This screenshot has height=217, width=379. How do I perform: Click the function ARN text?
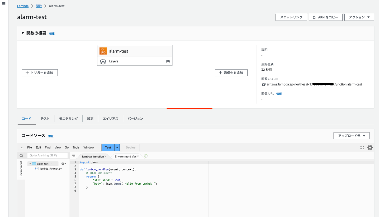[x=314, y=84]
